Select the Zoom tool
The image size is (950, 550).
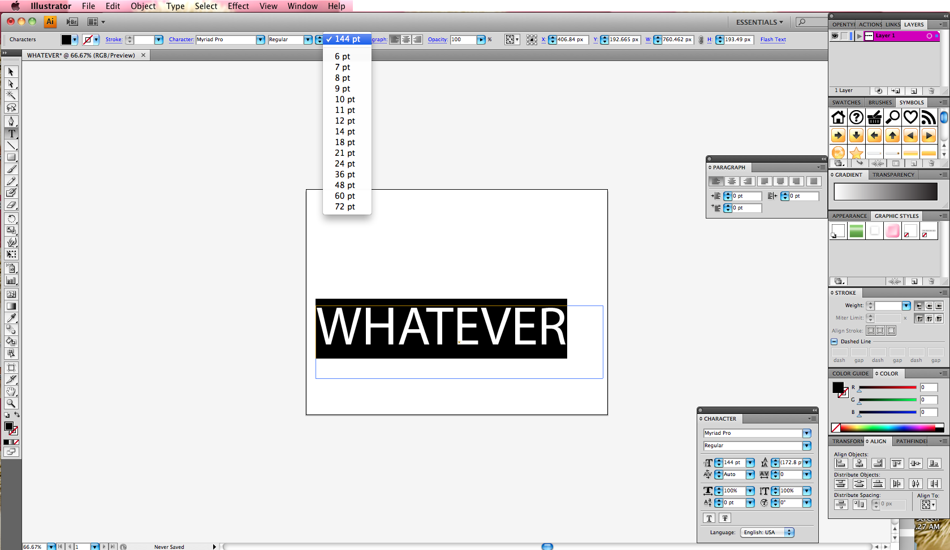pos(11,403)
